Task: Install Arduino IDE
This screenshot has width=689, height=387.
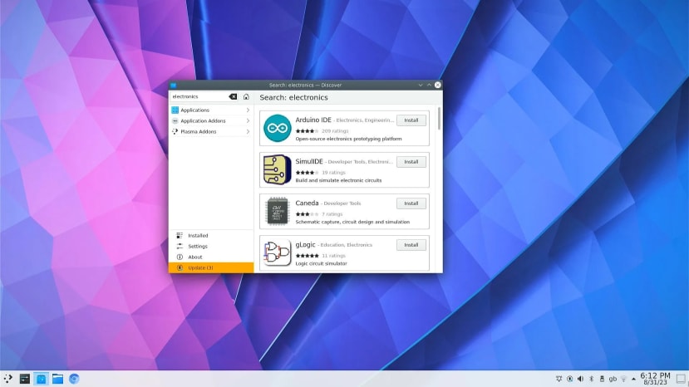Action: tap(411, 120)
